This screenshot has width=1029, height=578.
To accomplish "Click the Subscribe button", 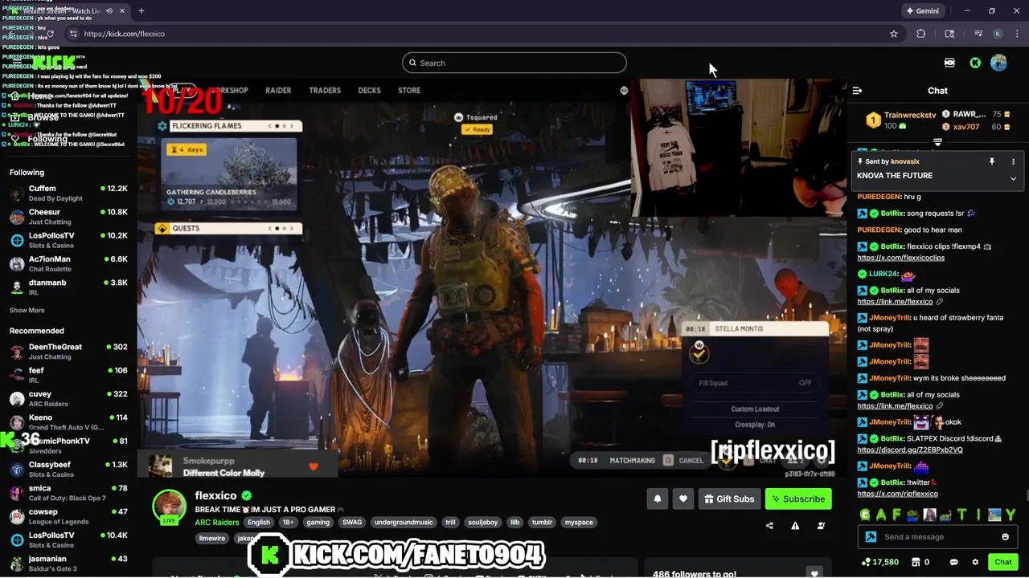I will coord(798,499).
